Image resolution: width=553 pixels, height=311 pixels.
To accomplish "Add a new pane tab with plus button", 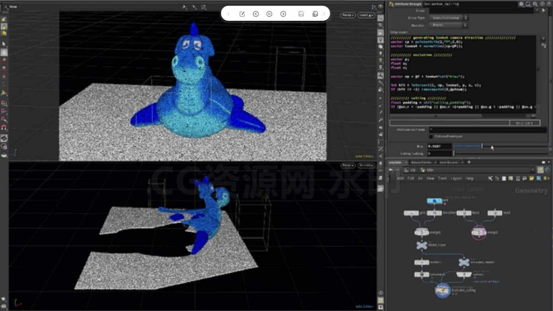I will tap(469, 162).
